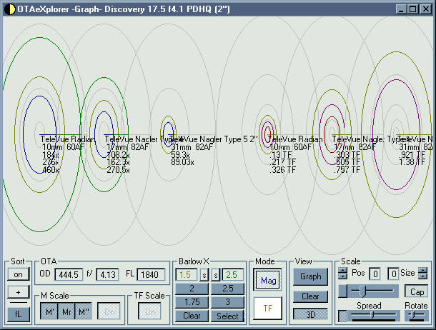Toggle the fL sort button
Viewport: 436px width, 330px height.
click(18, 314)
